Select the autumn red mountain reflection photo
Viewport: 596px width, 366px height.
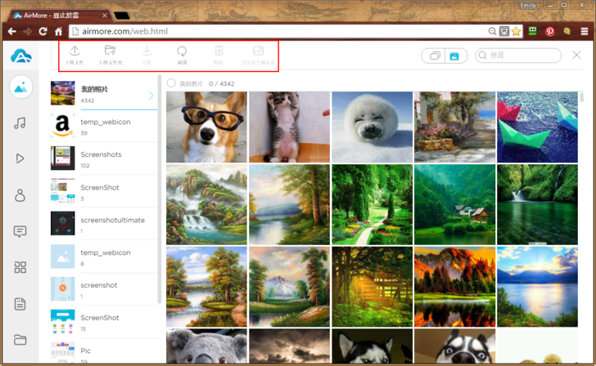point(455,287)
